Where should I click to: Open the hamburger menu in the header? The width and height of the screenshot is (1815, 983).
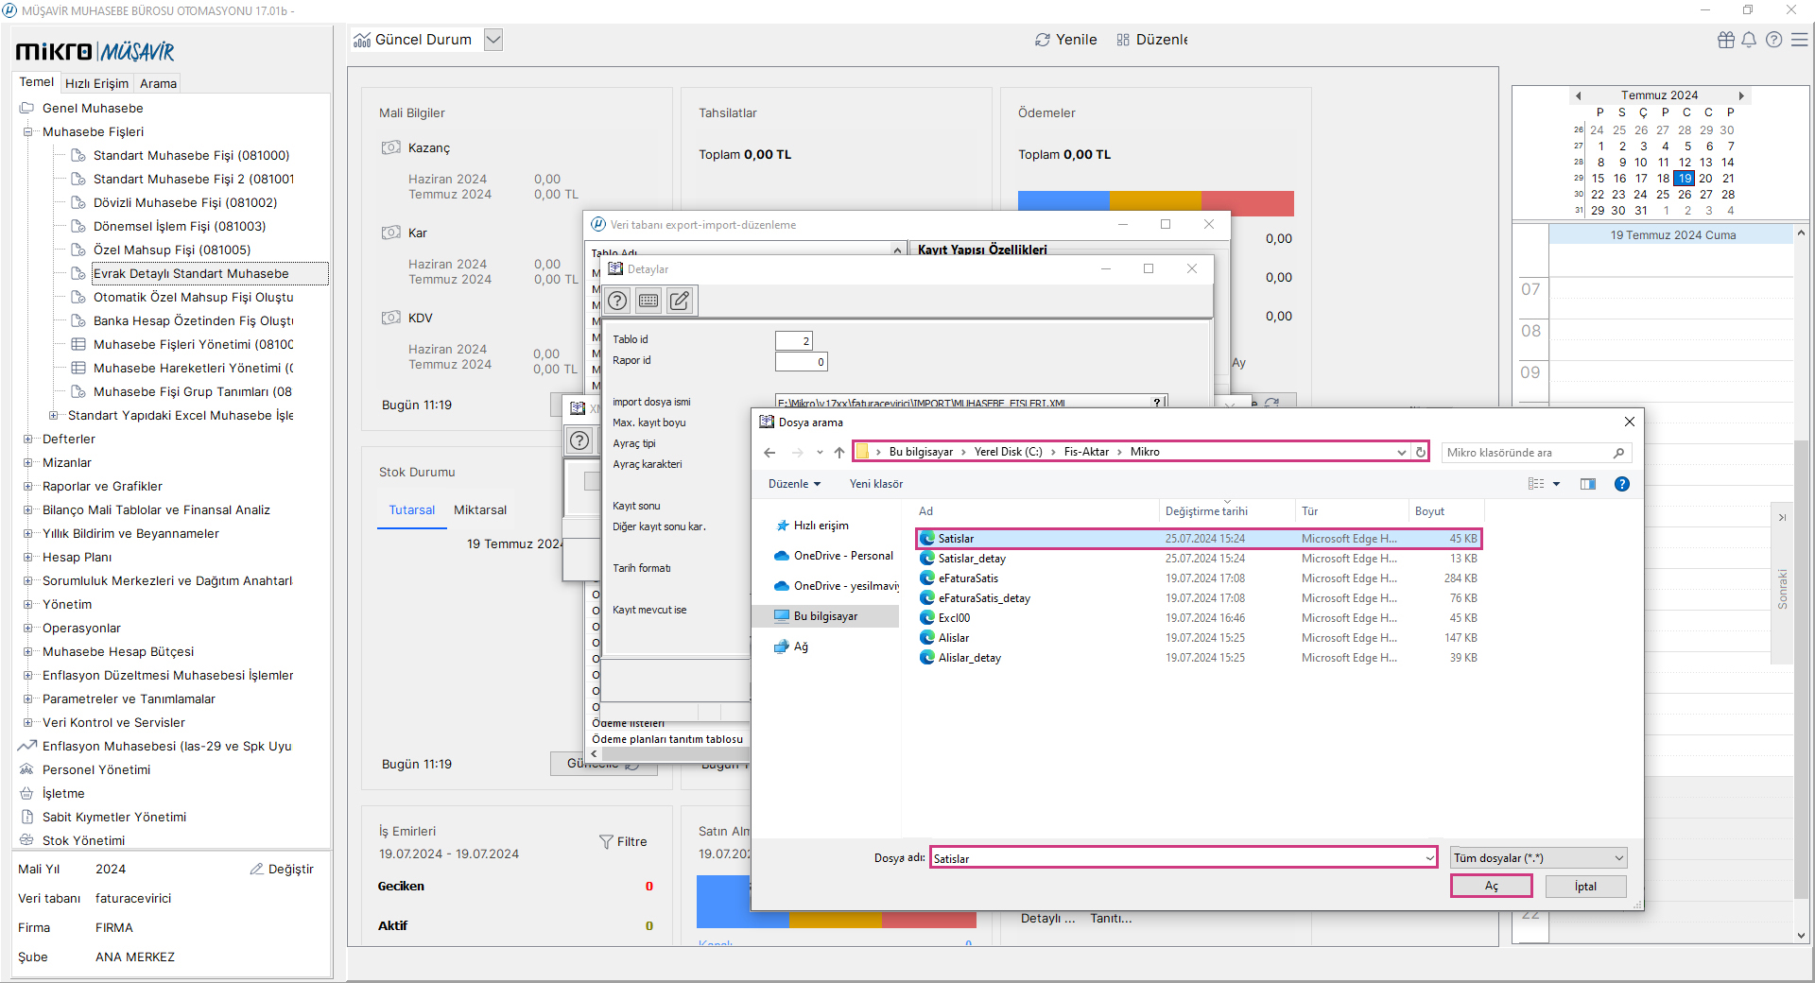click(1800, 40)
